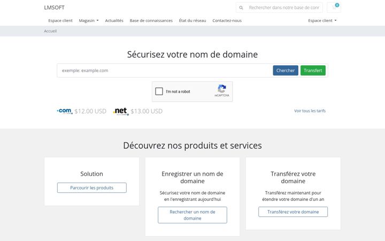Go to Actualités page
Screen dimensions: 385x241
pos(114,20)
